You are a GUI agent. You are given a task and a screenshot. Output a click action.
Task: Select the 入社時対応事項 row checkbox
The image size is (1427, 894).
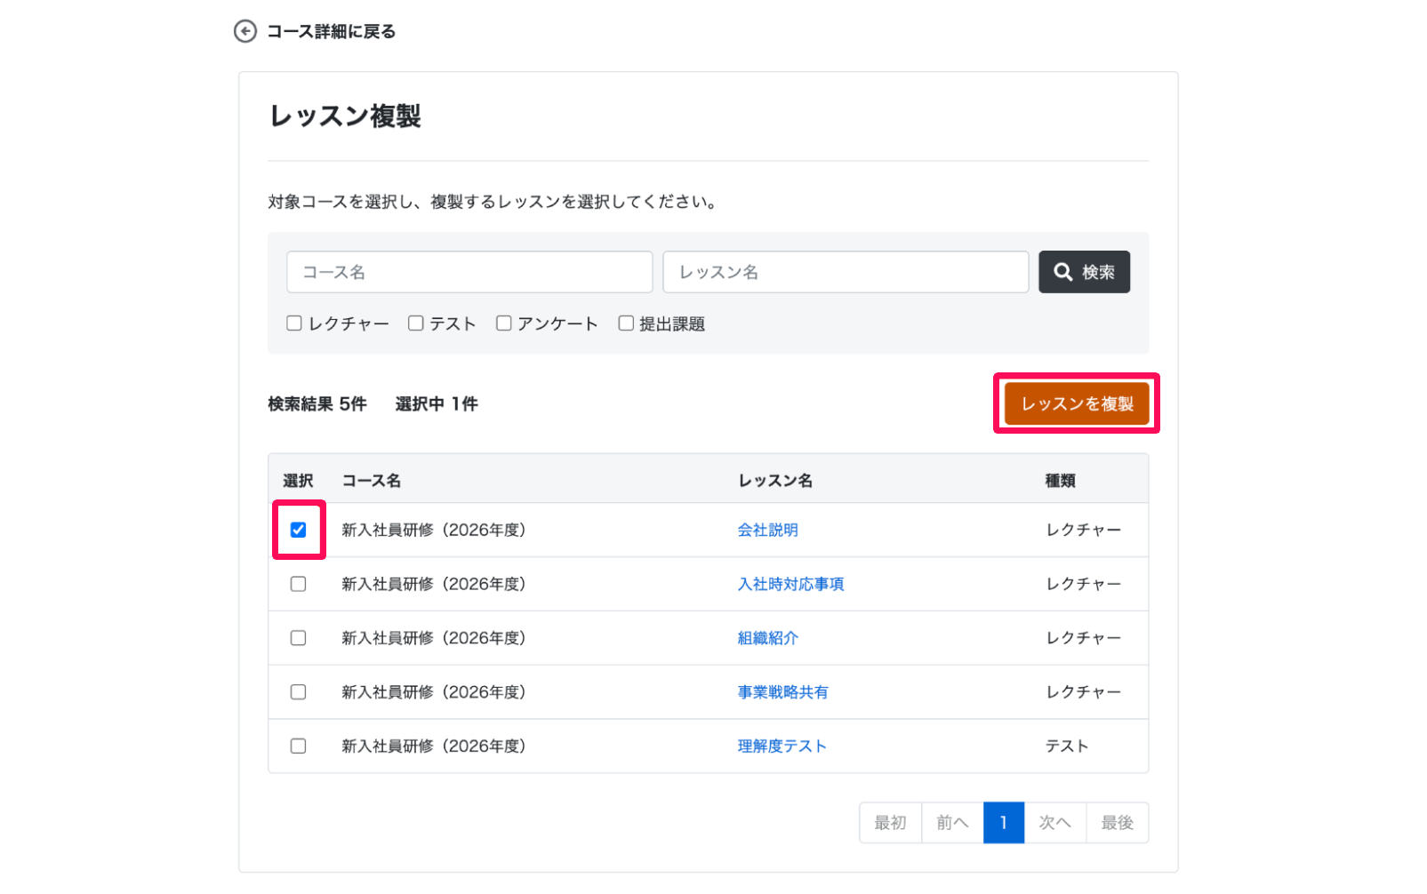point(299,584)
